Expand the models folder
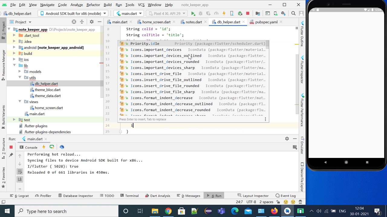This screenshot has height=217, width=387. coord(20,71)
